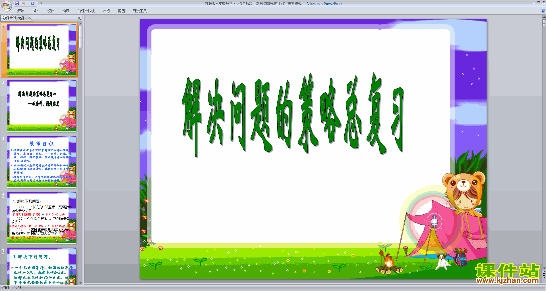Click thumbnail pane scroll up arrow
Image resolution: width=546 pixels, height=291 pixels.
(x=80, y=24)
